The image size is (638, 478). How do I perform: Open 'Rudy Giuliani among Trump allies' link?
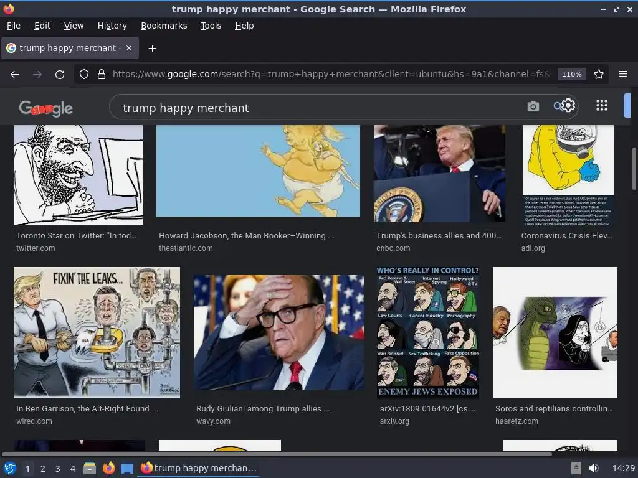tap(264, 408)
